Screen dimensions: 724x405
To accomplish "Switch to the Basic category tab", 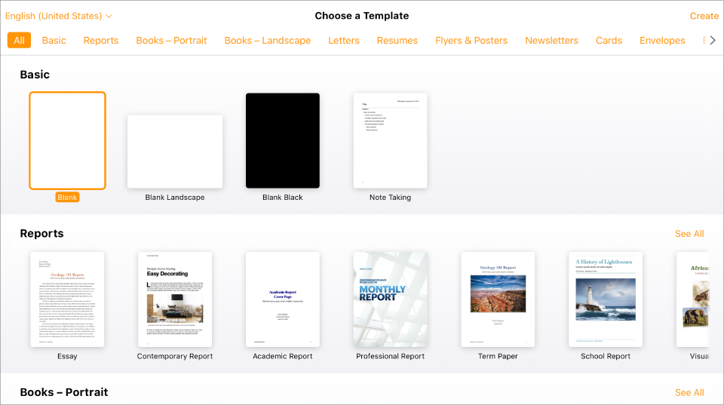I will click(x=54, y=40).
